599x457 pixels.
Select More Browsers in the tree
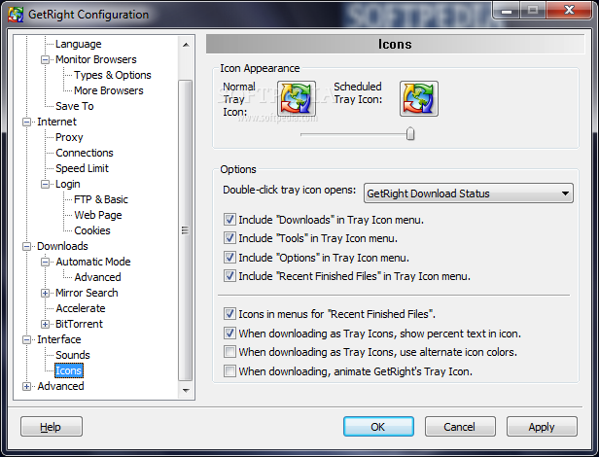pos(109,90)
